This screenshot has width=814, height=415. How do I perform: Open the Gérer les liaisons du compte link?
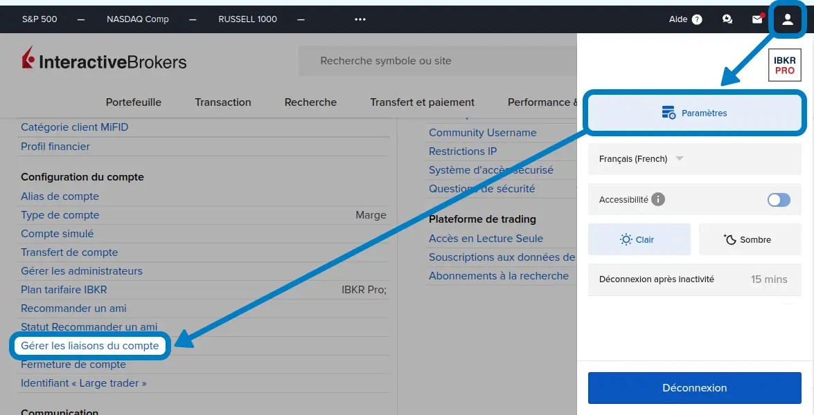pyautogui.click(x=90, y=346)
